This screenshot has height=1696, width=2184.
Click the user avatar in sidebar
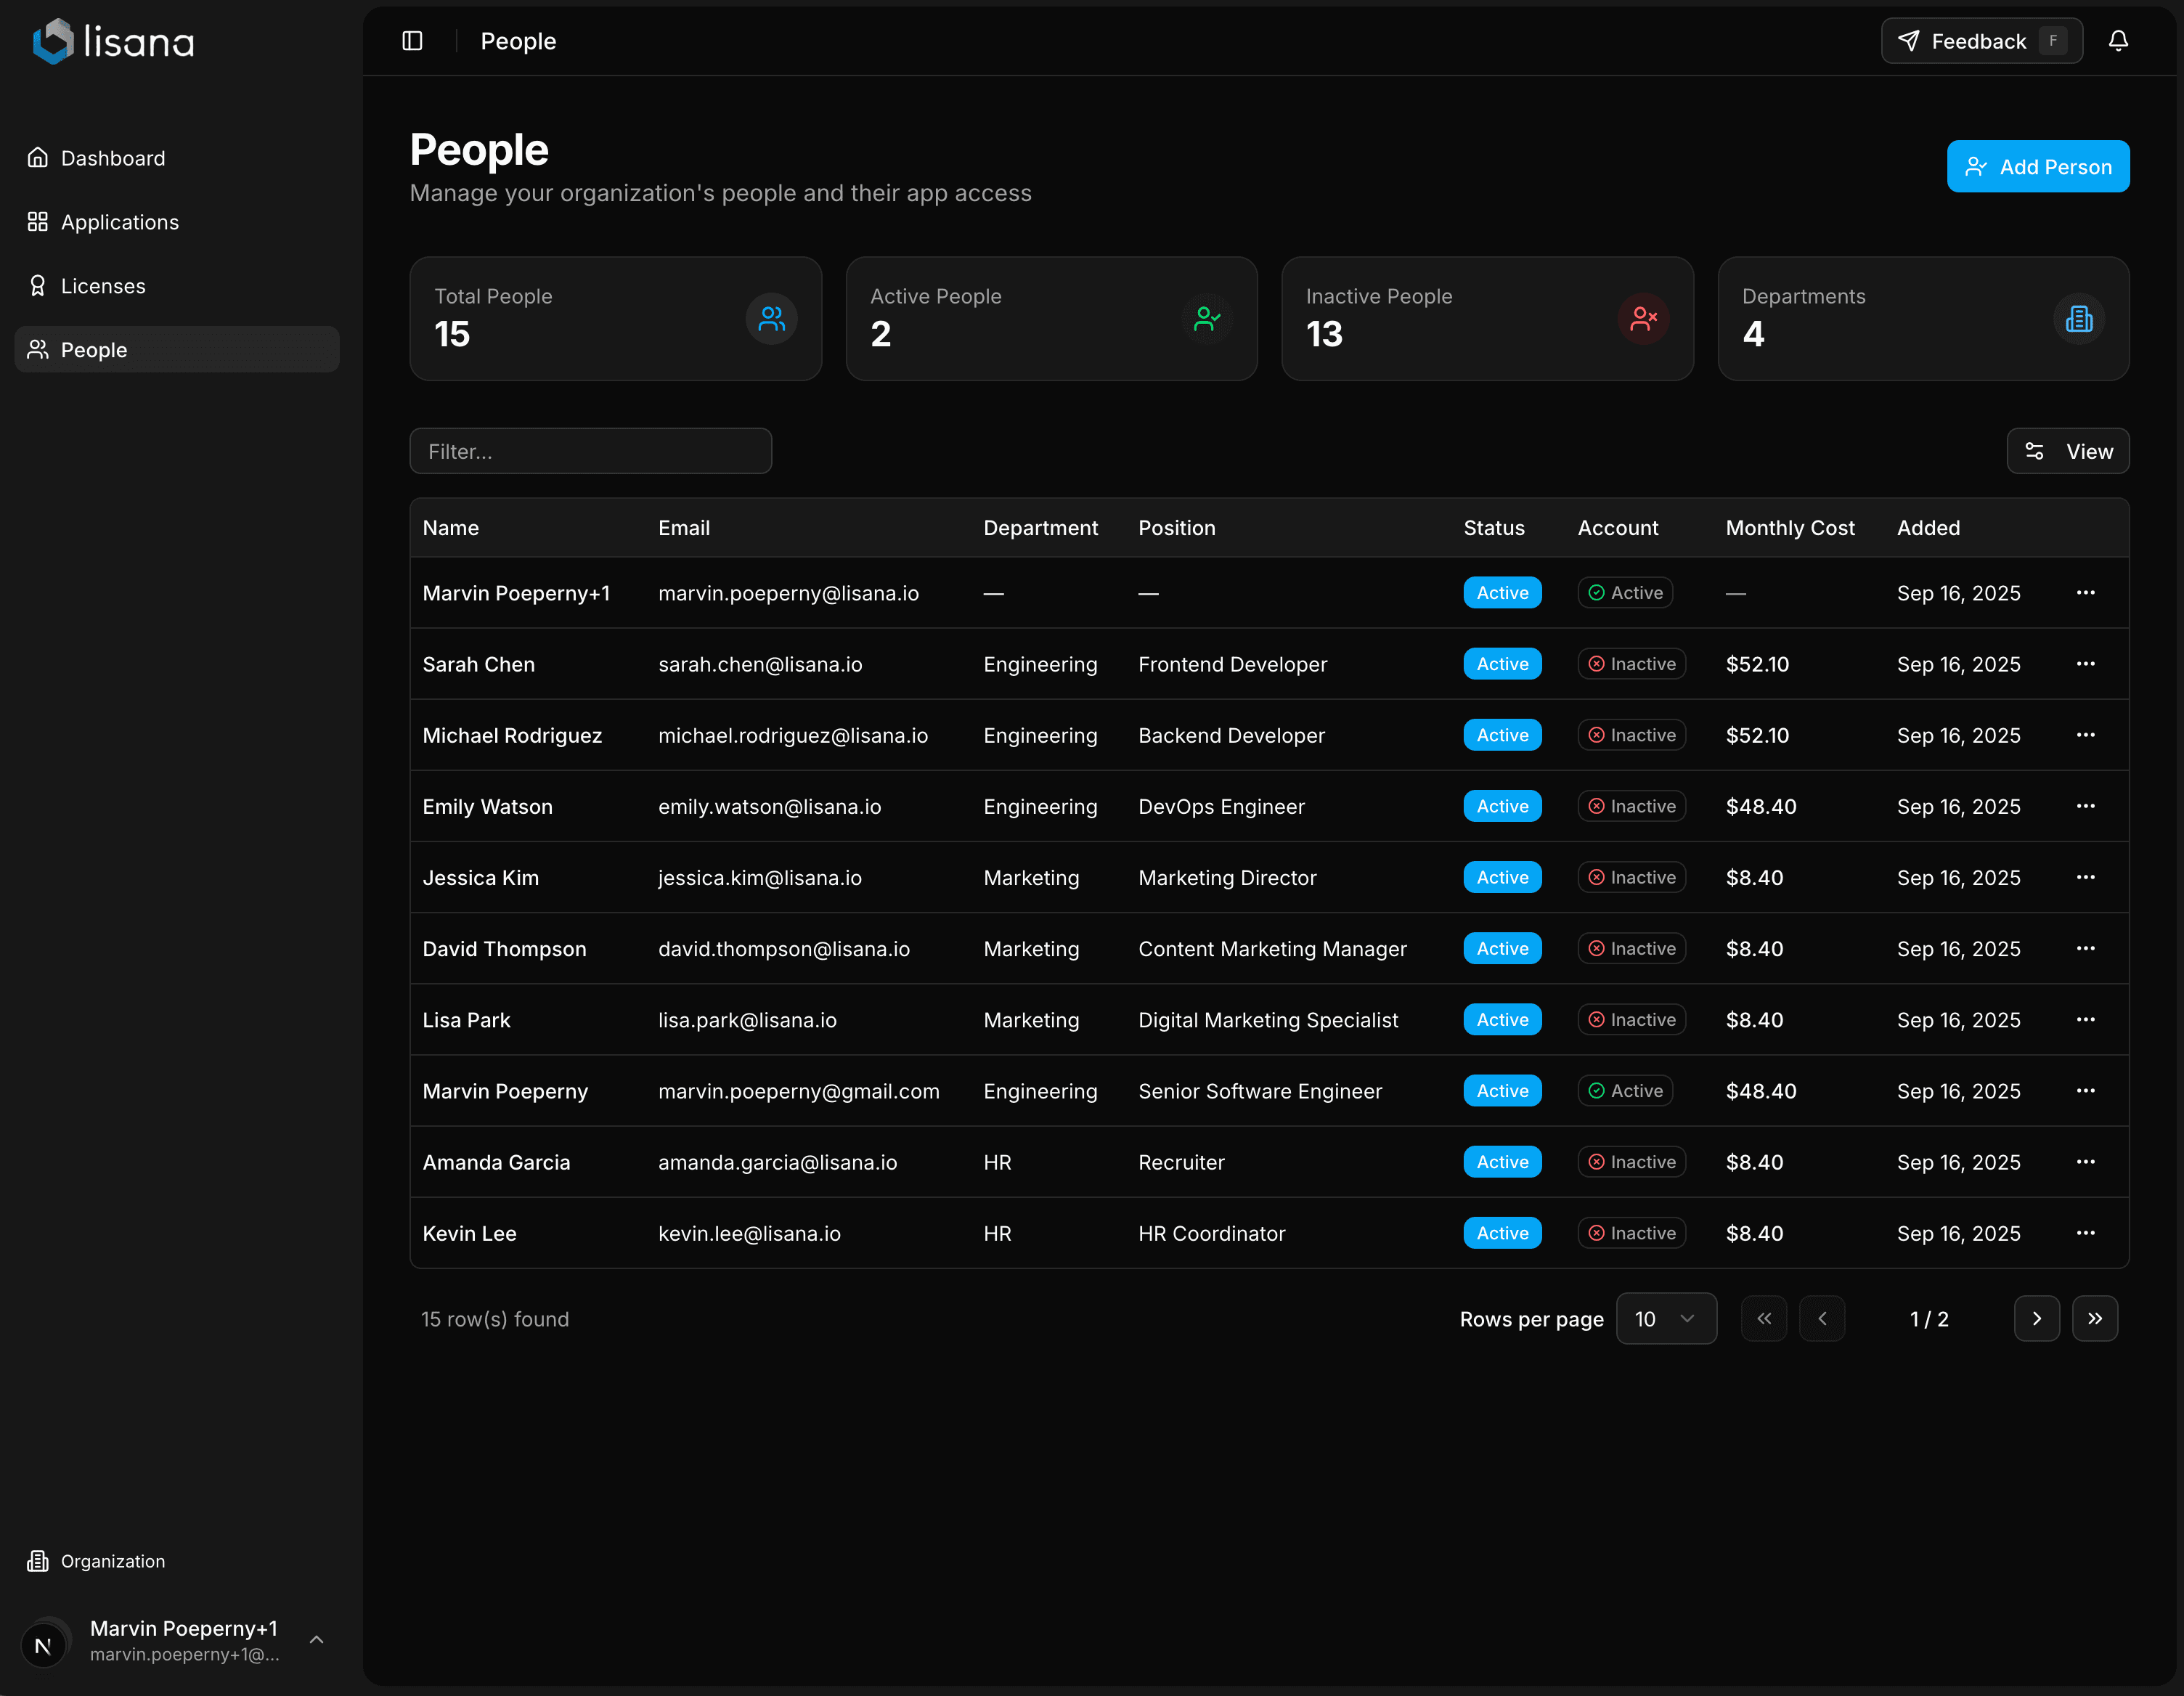pyautogui.click(x=44, y=1642)
